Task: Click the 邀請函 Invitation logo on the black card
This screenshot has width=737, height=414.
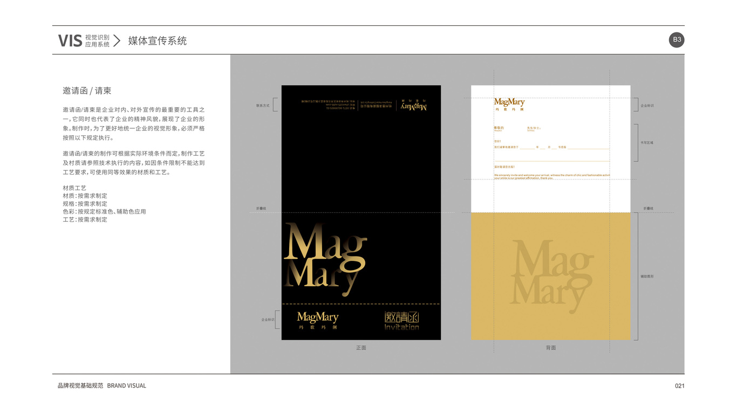Action: pos(401,320)
